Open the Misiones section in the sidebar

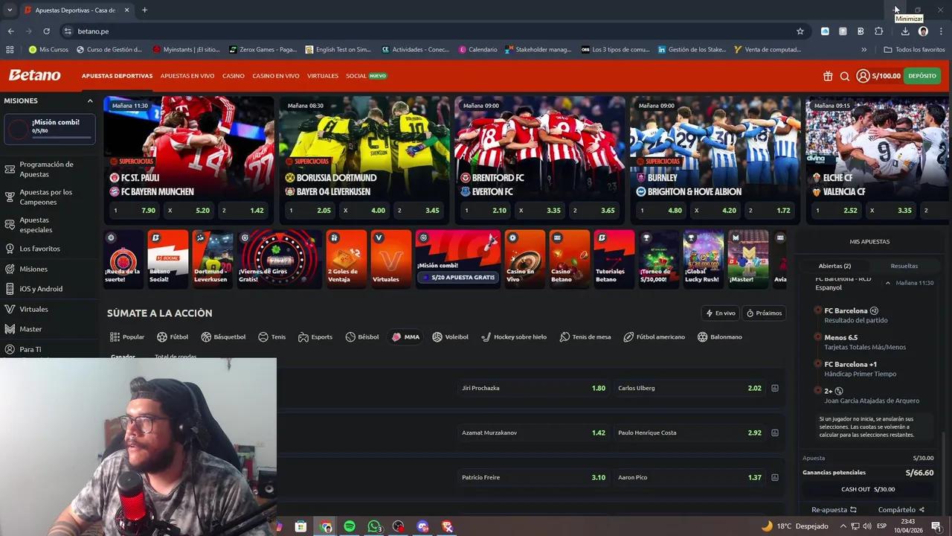pos(33,269)
